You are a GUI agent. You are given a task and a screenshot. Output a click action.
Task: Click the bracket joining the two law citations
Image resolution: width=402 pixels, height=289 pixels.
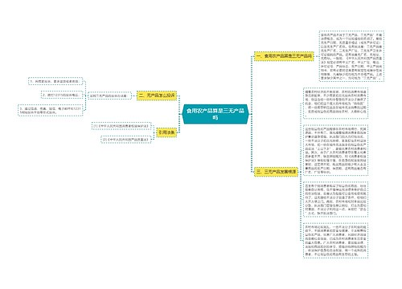tap(154, 132)
